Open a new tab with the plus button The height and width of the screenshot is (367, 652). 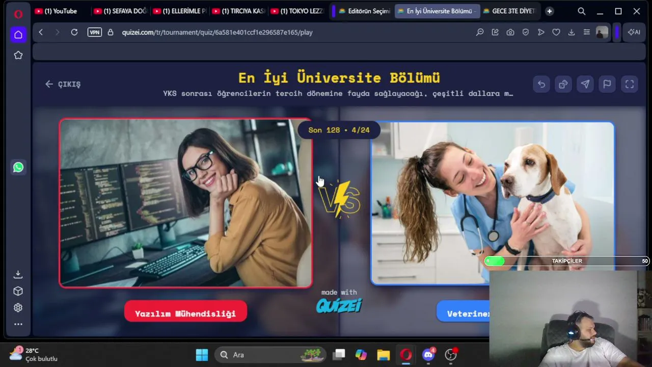(549, 11)
